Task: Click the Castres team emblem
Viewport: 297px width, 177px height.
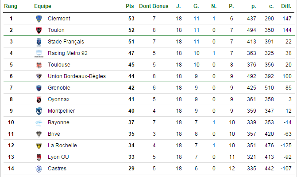Action: (x=39, y=169)
